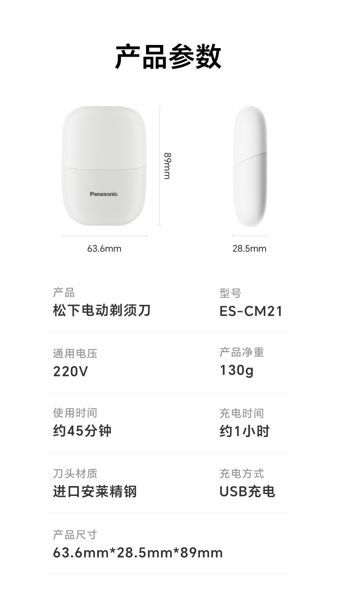337x607 pixels.
Task: Click the USB充电 charging method value
Action: coord(247,491)
